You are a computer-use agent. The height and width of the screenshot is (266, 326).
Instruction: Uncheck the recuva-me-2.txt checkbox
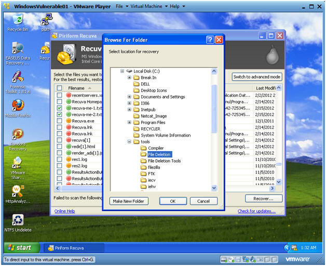tap(60, 114)
